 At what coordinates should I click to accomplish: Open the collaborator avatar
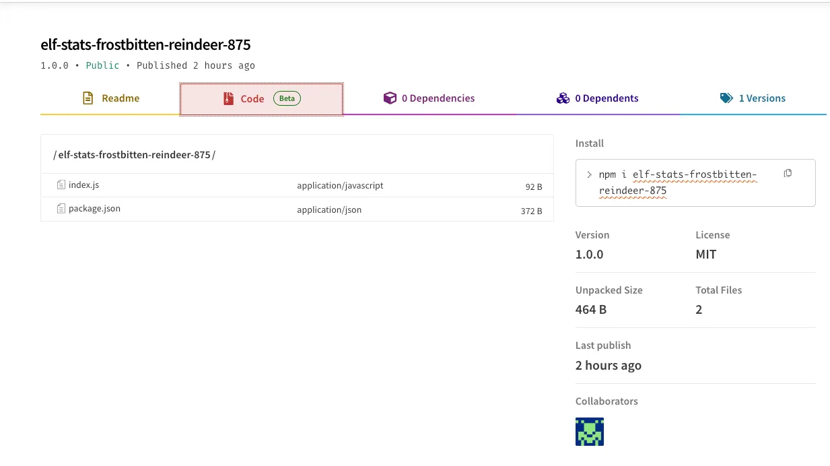[590, 432]
